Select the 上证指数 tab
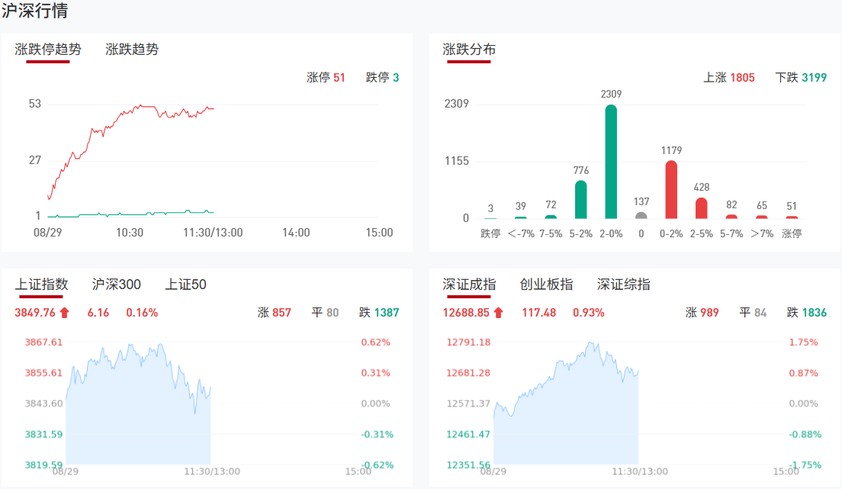Image resolution: width=842 pixels, height=489 pixels. 41,285
